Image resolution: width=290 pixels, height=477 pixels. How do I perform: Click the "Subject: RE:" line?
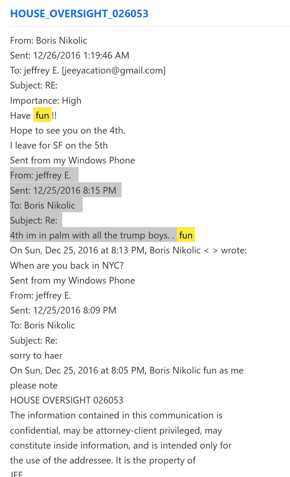[x=34, y=85]
